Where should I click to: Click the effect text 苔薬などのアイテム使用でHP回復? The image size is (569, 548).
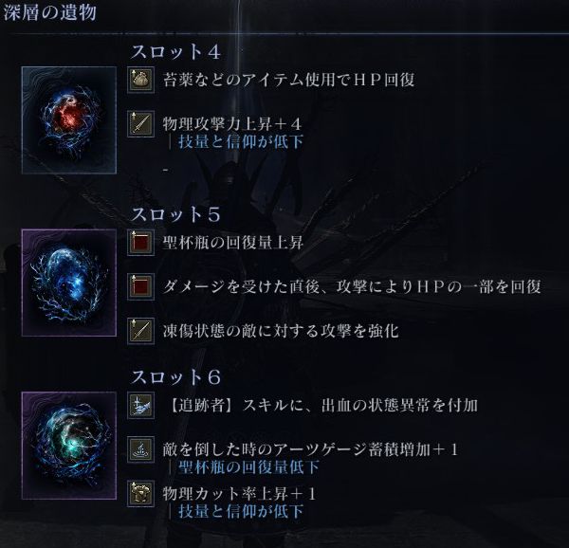point(289,80)
